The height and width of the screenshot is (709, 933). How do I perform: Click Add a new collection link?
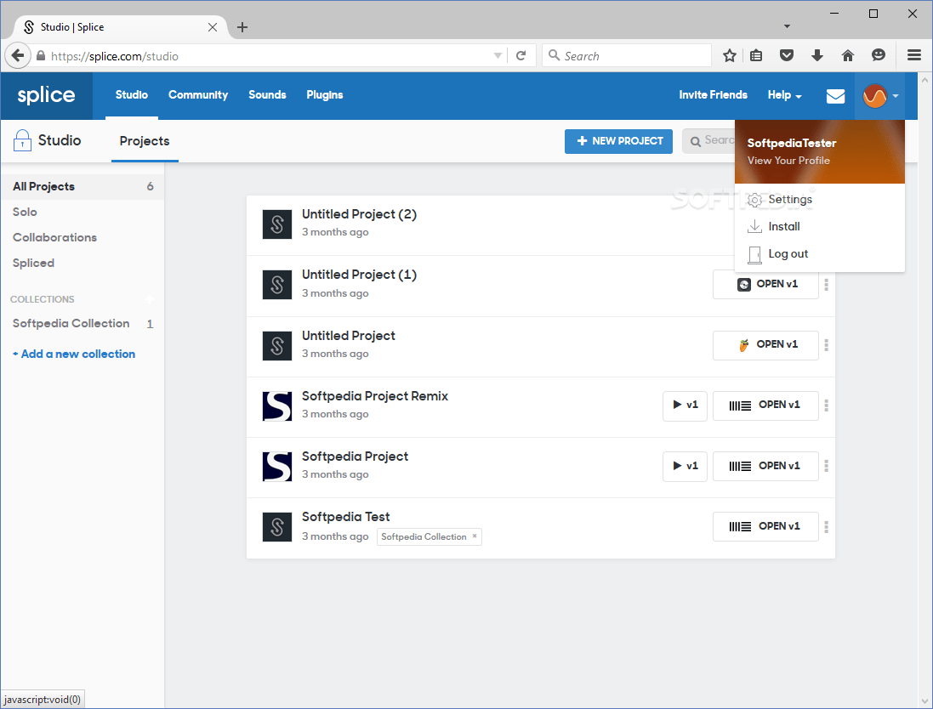74,354
